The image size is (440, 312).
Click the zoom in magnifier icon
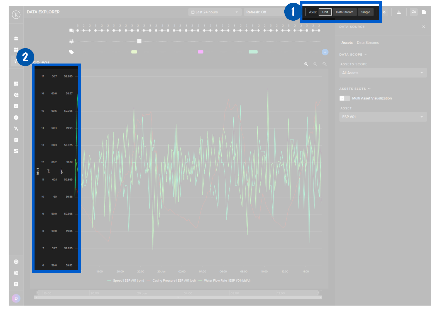[306, 64]
